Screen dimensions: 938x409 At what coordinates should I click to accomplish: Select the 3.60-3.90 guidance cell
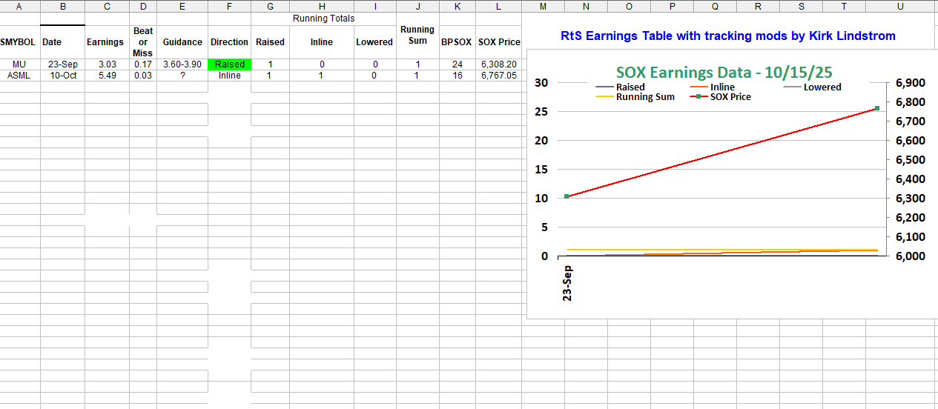182,64
